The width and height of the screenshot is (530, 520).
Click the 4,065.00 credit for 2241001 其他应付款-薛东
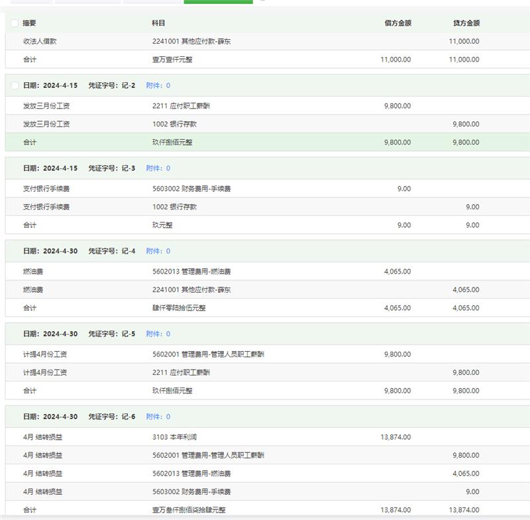(466, 289)
